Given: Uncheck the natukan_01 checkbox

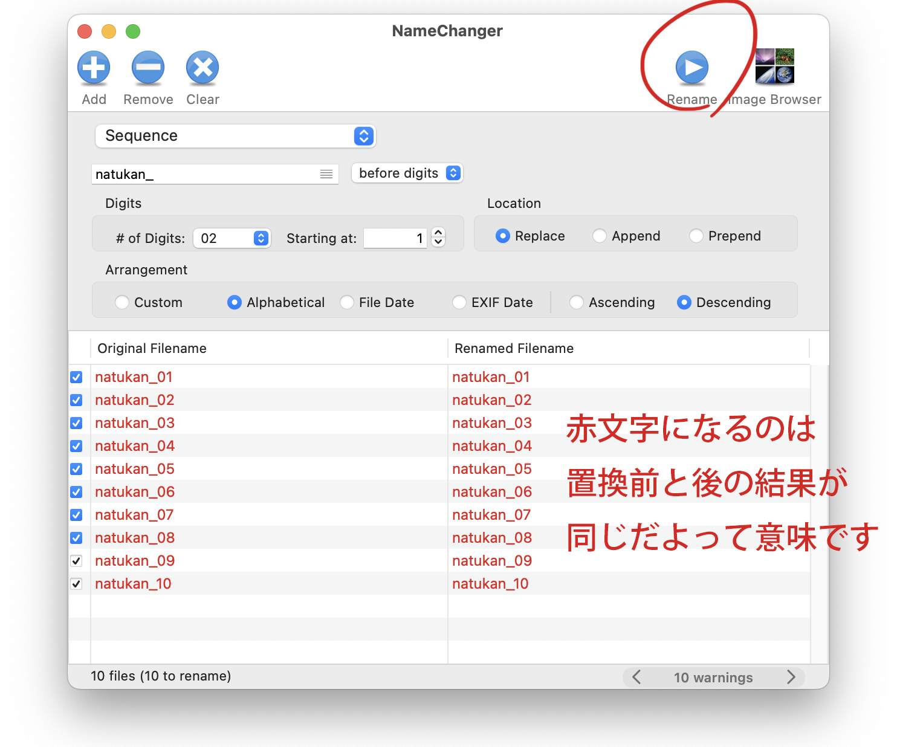Looking at the screenshot, I should tap(76, 377).
